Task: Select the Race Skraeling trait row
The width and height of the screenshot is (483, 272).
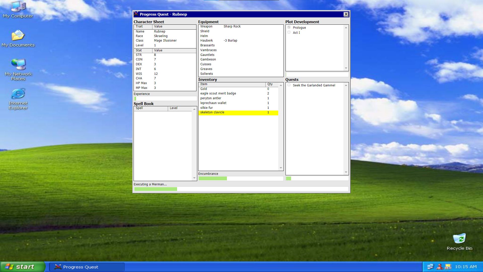Action: pos(165,36)
